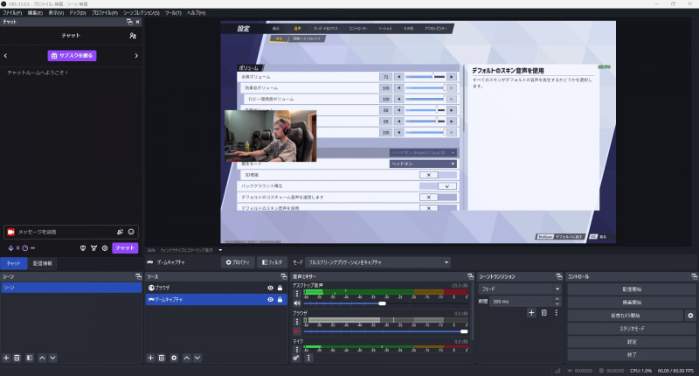Move the selected scene down
Viewport: 699px width, 376px height.
click(x=52, y=358)
